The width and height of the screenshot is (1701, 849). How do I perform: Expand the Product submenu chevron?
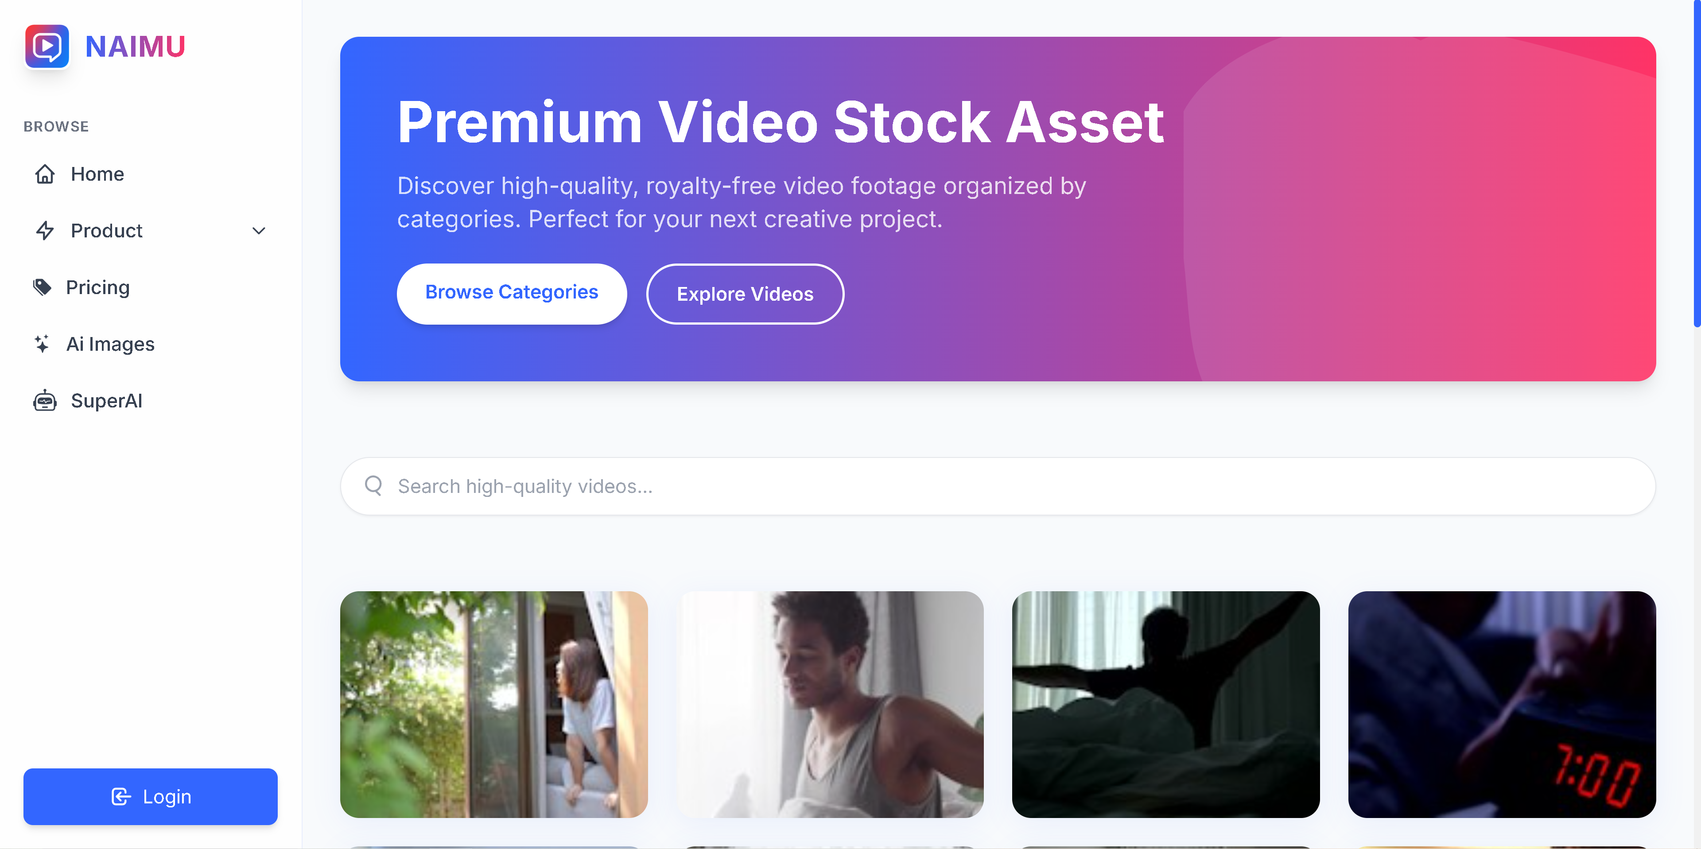259,231
